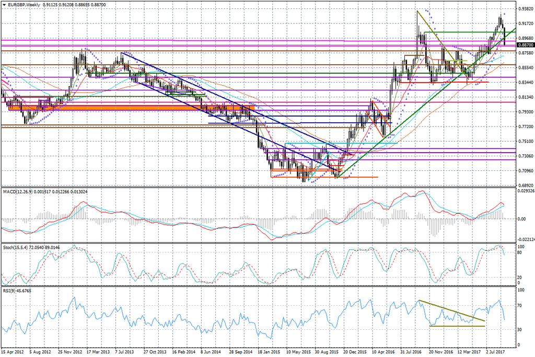The image size is (535, 357).
Task: Click time axis date 20 Nov 2016
Action: click(440, 351)
